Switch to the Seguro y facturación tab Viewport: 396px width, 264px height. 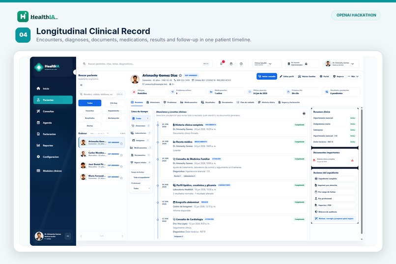click(x=289, y=102)
